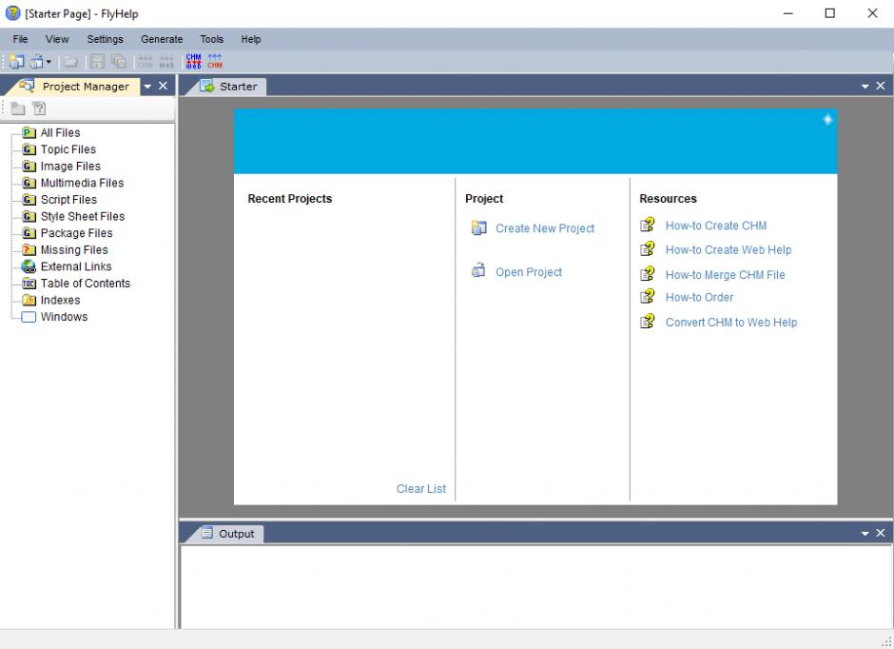Screen dimensions: 894x649
Task: Click the Create New Project link
Action: pos(545,228)
